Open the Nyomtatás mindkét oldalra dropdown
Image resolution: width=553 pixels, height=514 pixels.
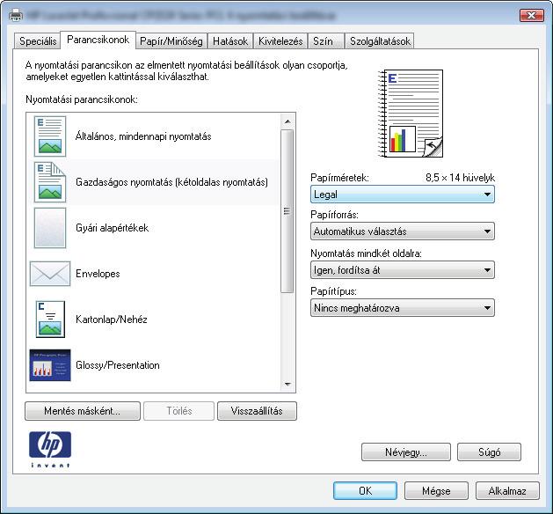403,270
